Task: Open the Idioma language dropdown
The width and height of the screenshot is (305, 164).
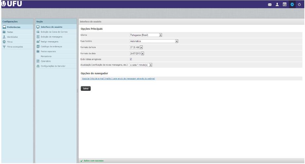Action: 146,35
